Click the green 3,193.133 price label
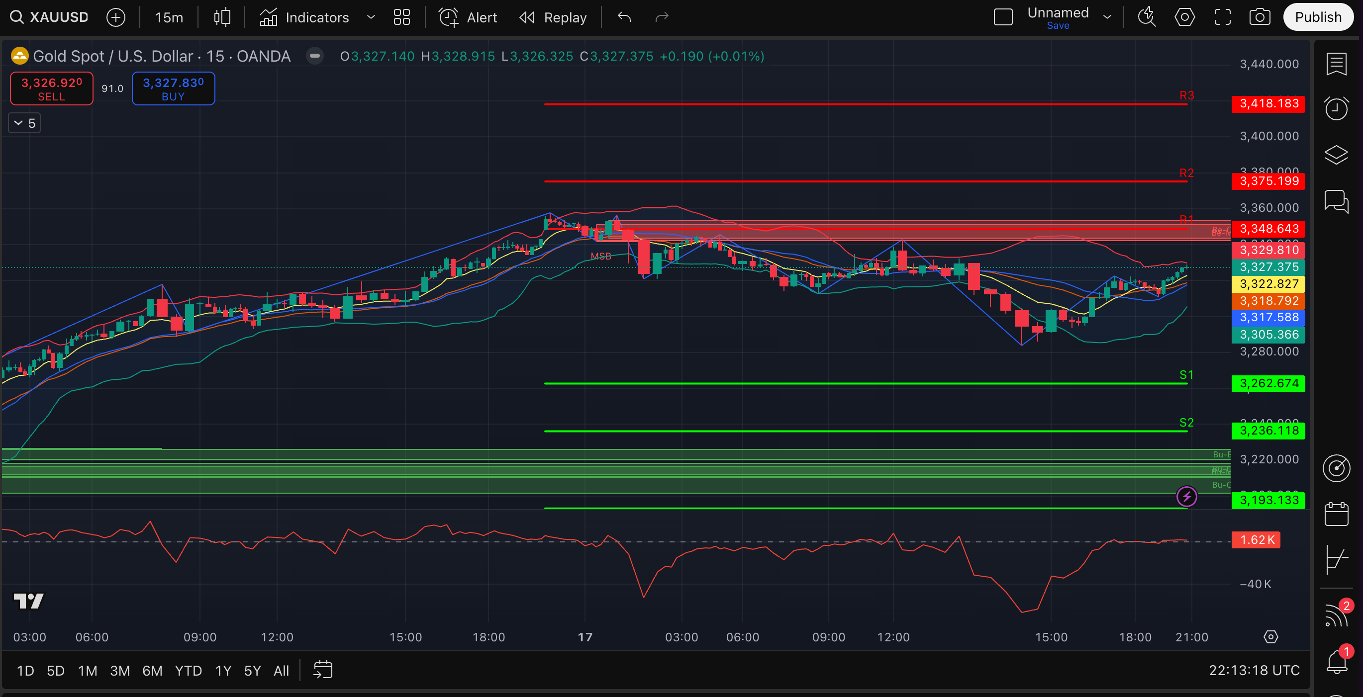The width and height of the screenshot is (1363, 697). coord(1268,500)
